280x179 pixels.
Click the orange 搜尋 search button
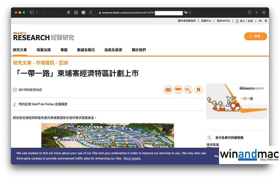pyautogui.click(x=255, y=36)
